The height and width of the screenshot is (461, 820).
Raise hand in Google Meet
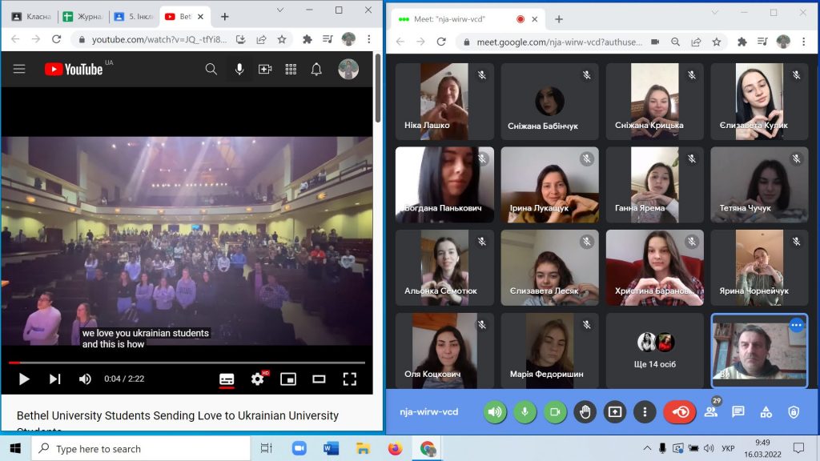[x=585, y=412]
